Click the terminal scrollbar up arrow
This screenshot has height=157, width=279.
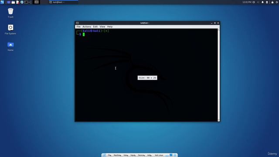(x=219, y=30)
